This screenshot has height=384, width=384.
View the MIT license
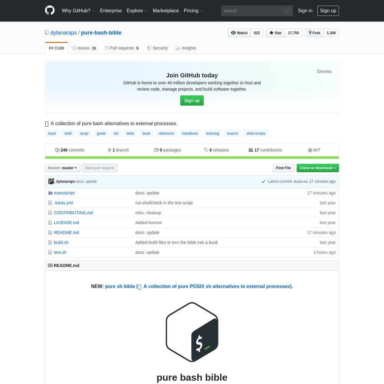pos(314,150)
